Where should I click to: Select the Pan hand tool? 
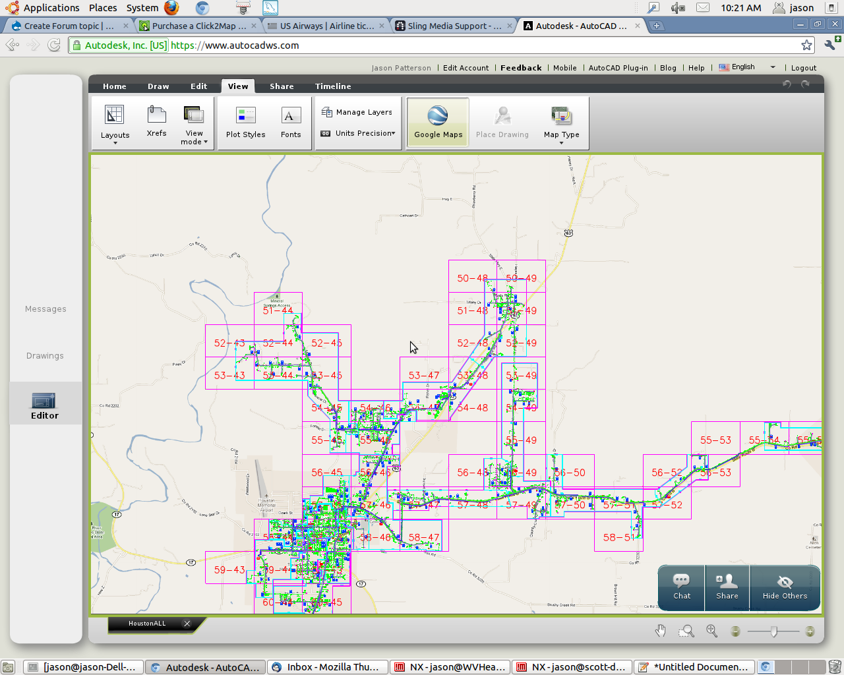coord(660,631)
